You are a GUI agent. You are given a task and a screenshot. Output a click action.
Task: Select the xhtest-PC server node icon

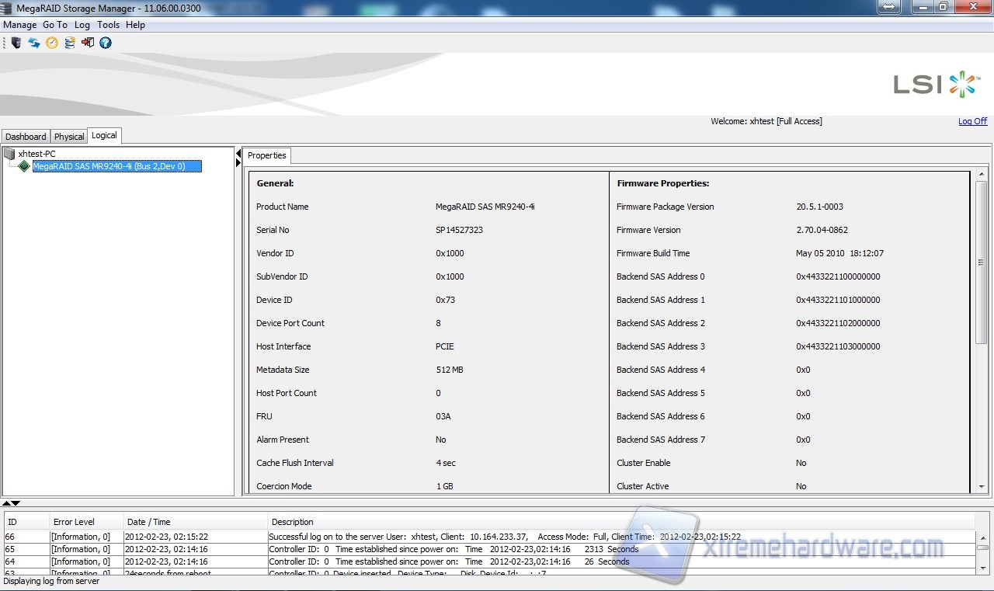pos(9,154)
